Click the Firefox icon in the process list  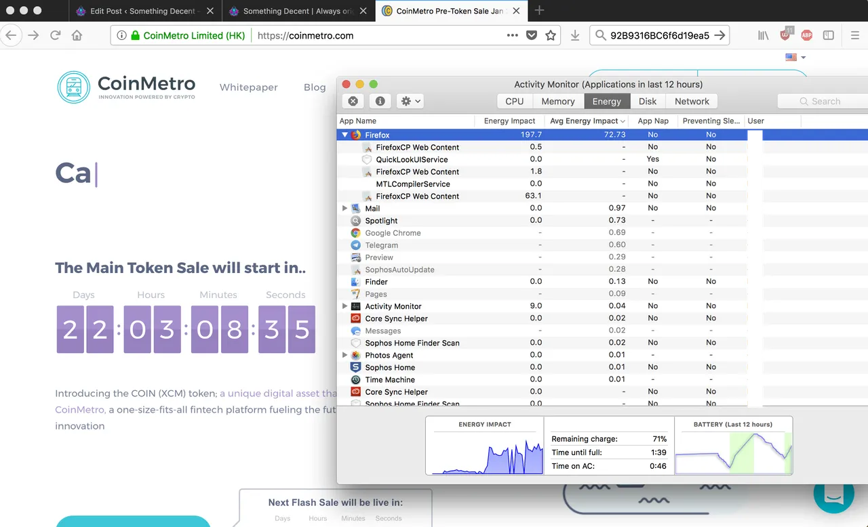click(357, 135)
